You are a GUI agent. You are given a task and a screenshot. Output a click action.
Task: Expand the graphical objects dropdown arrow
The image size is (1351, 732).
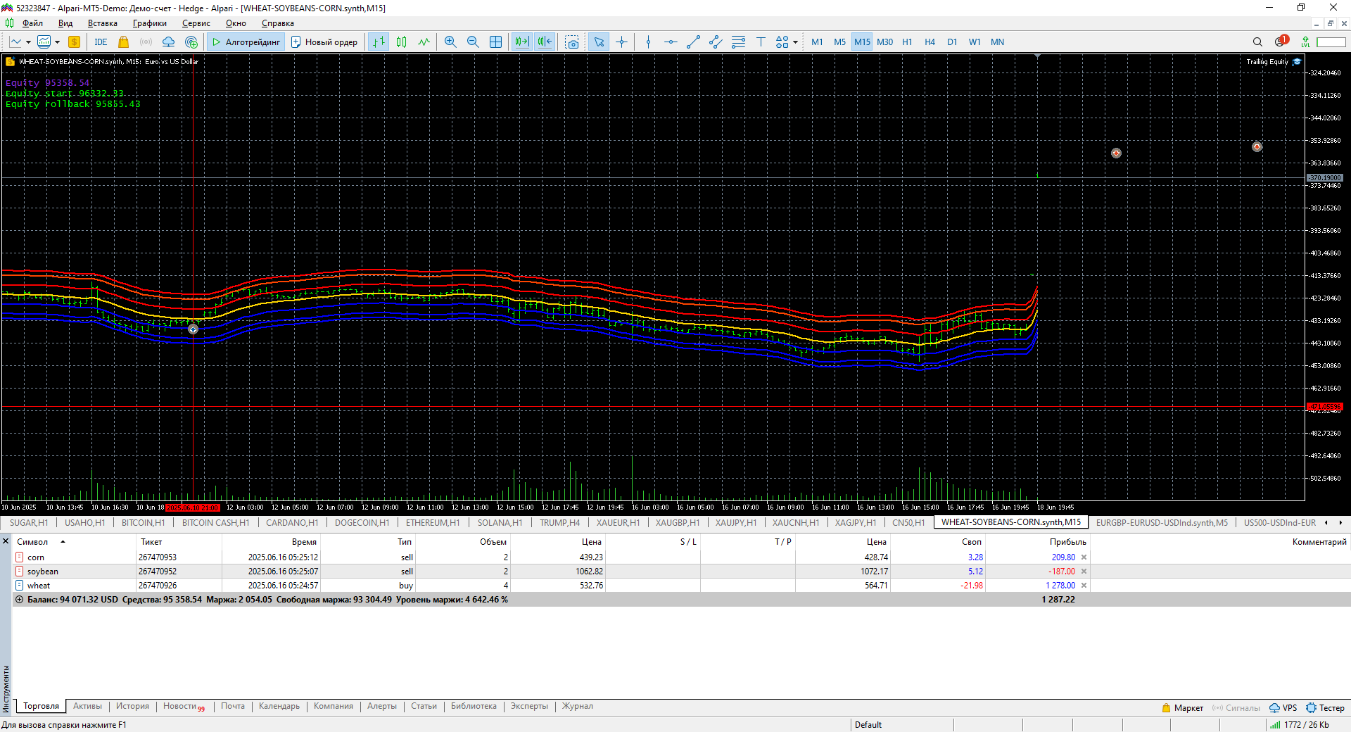pyautogui.click(x=795, y=42)
